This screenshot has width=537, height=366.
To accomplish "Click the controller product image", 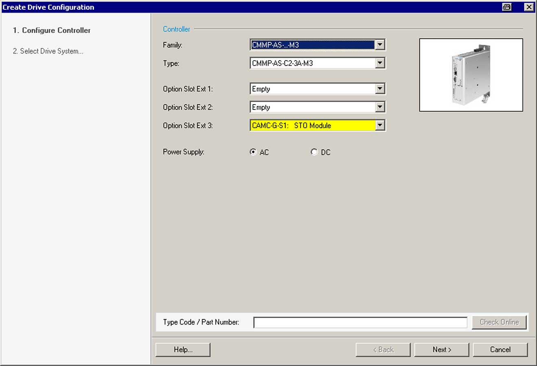I will coord(471,75).
